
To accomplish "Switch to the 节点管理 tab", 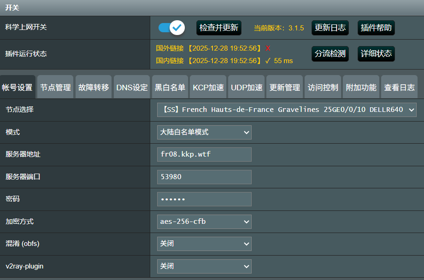I will pos(55,87).
